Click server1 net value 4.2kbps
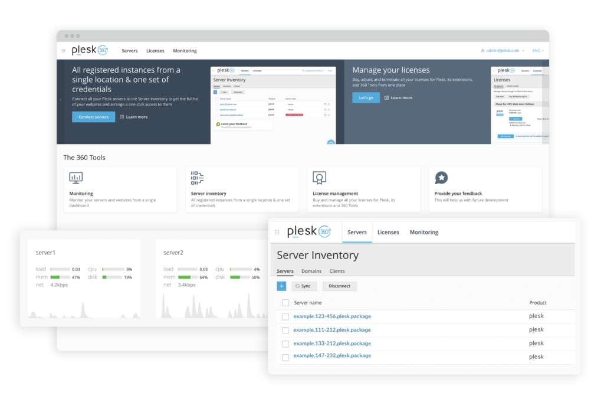Viewport: 604px width, 402px height. [x=59, y=285]
